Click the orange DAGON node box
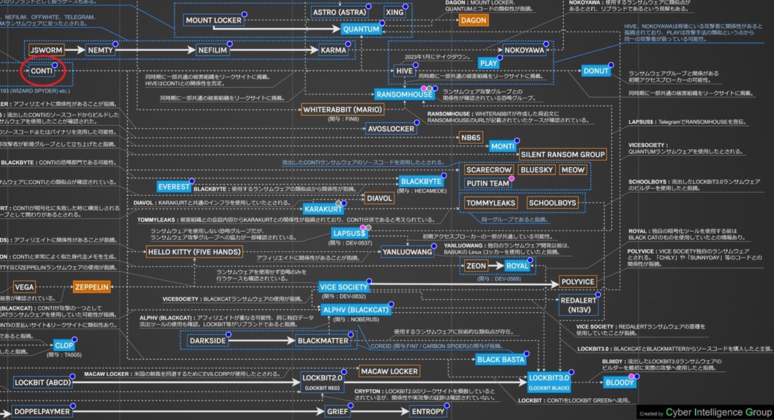 tap(473, 20)
